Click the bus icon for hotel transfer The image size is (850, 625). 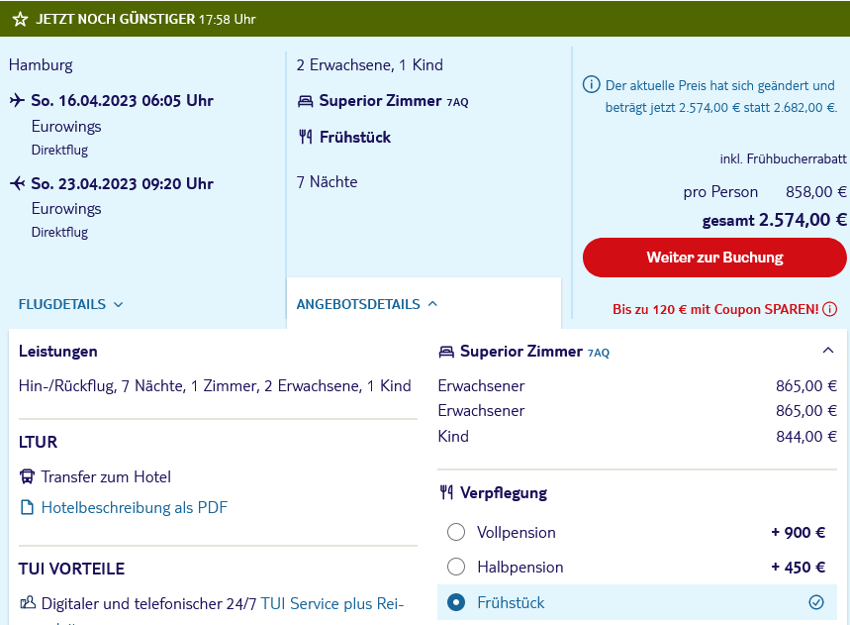point(27,476)
